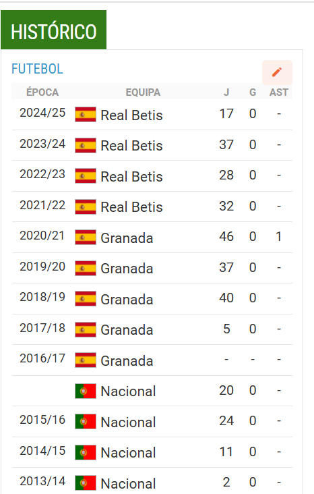The width and height of the screenshot is (314, 494).
Task: Click the EQUIPA column header
Action: (x=143, y=92)
